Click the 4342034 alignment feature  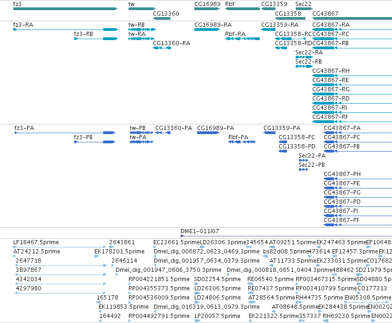[x=61, y=284]
